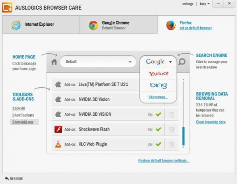Delete Shockwave Flash via trash icon
The height and width of the screenshot is (184, 237).
(x=172, y=130)
